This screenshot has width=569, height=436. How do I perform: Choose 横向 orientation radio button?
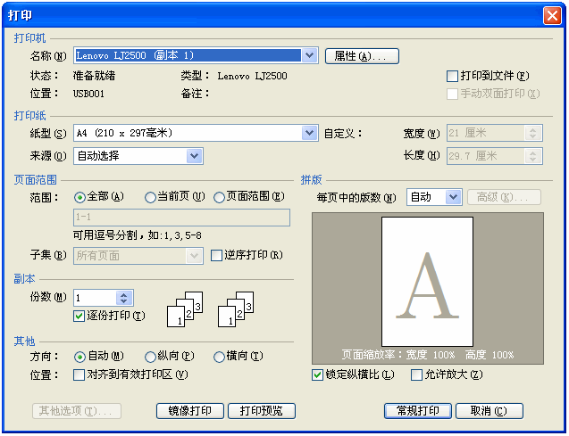[x=219, y=357]
